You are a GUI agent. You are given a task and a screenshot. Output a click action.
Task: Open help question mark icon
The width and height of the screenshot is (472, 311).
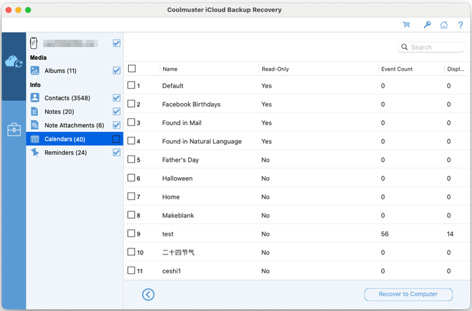click(461, 25)
